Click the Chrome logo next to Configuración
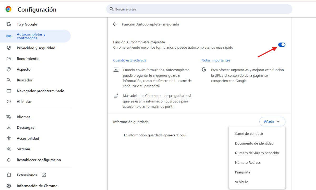Image resolution: width=316 pixels, height=190 pixels. pyautogui.click(x=8, y=9)
